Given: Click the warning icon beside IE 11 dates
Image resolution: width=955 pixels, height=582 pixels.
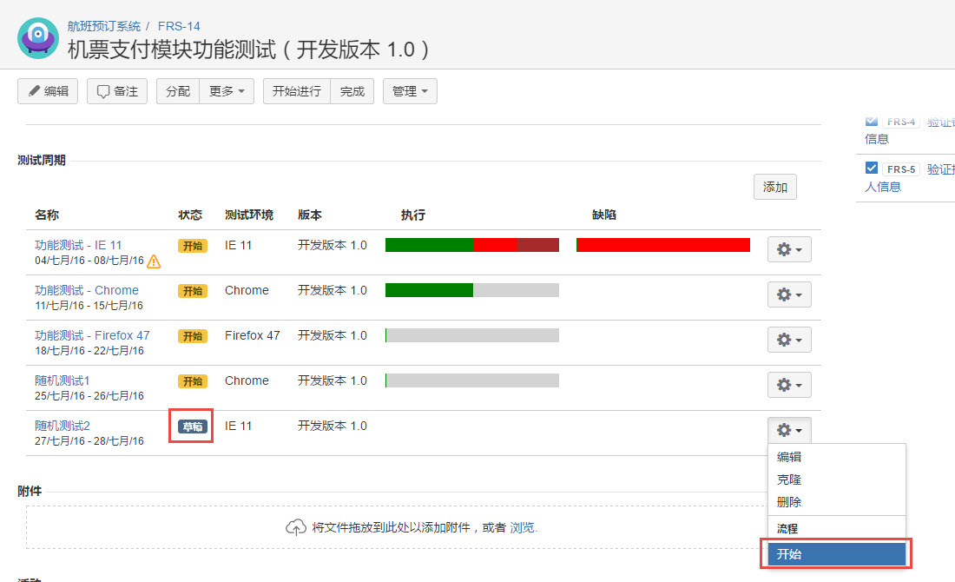Looking at the screenshot, I should pyautogui.click(x=154, y=261).
